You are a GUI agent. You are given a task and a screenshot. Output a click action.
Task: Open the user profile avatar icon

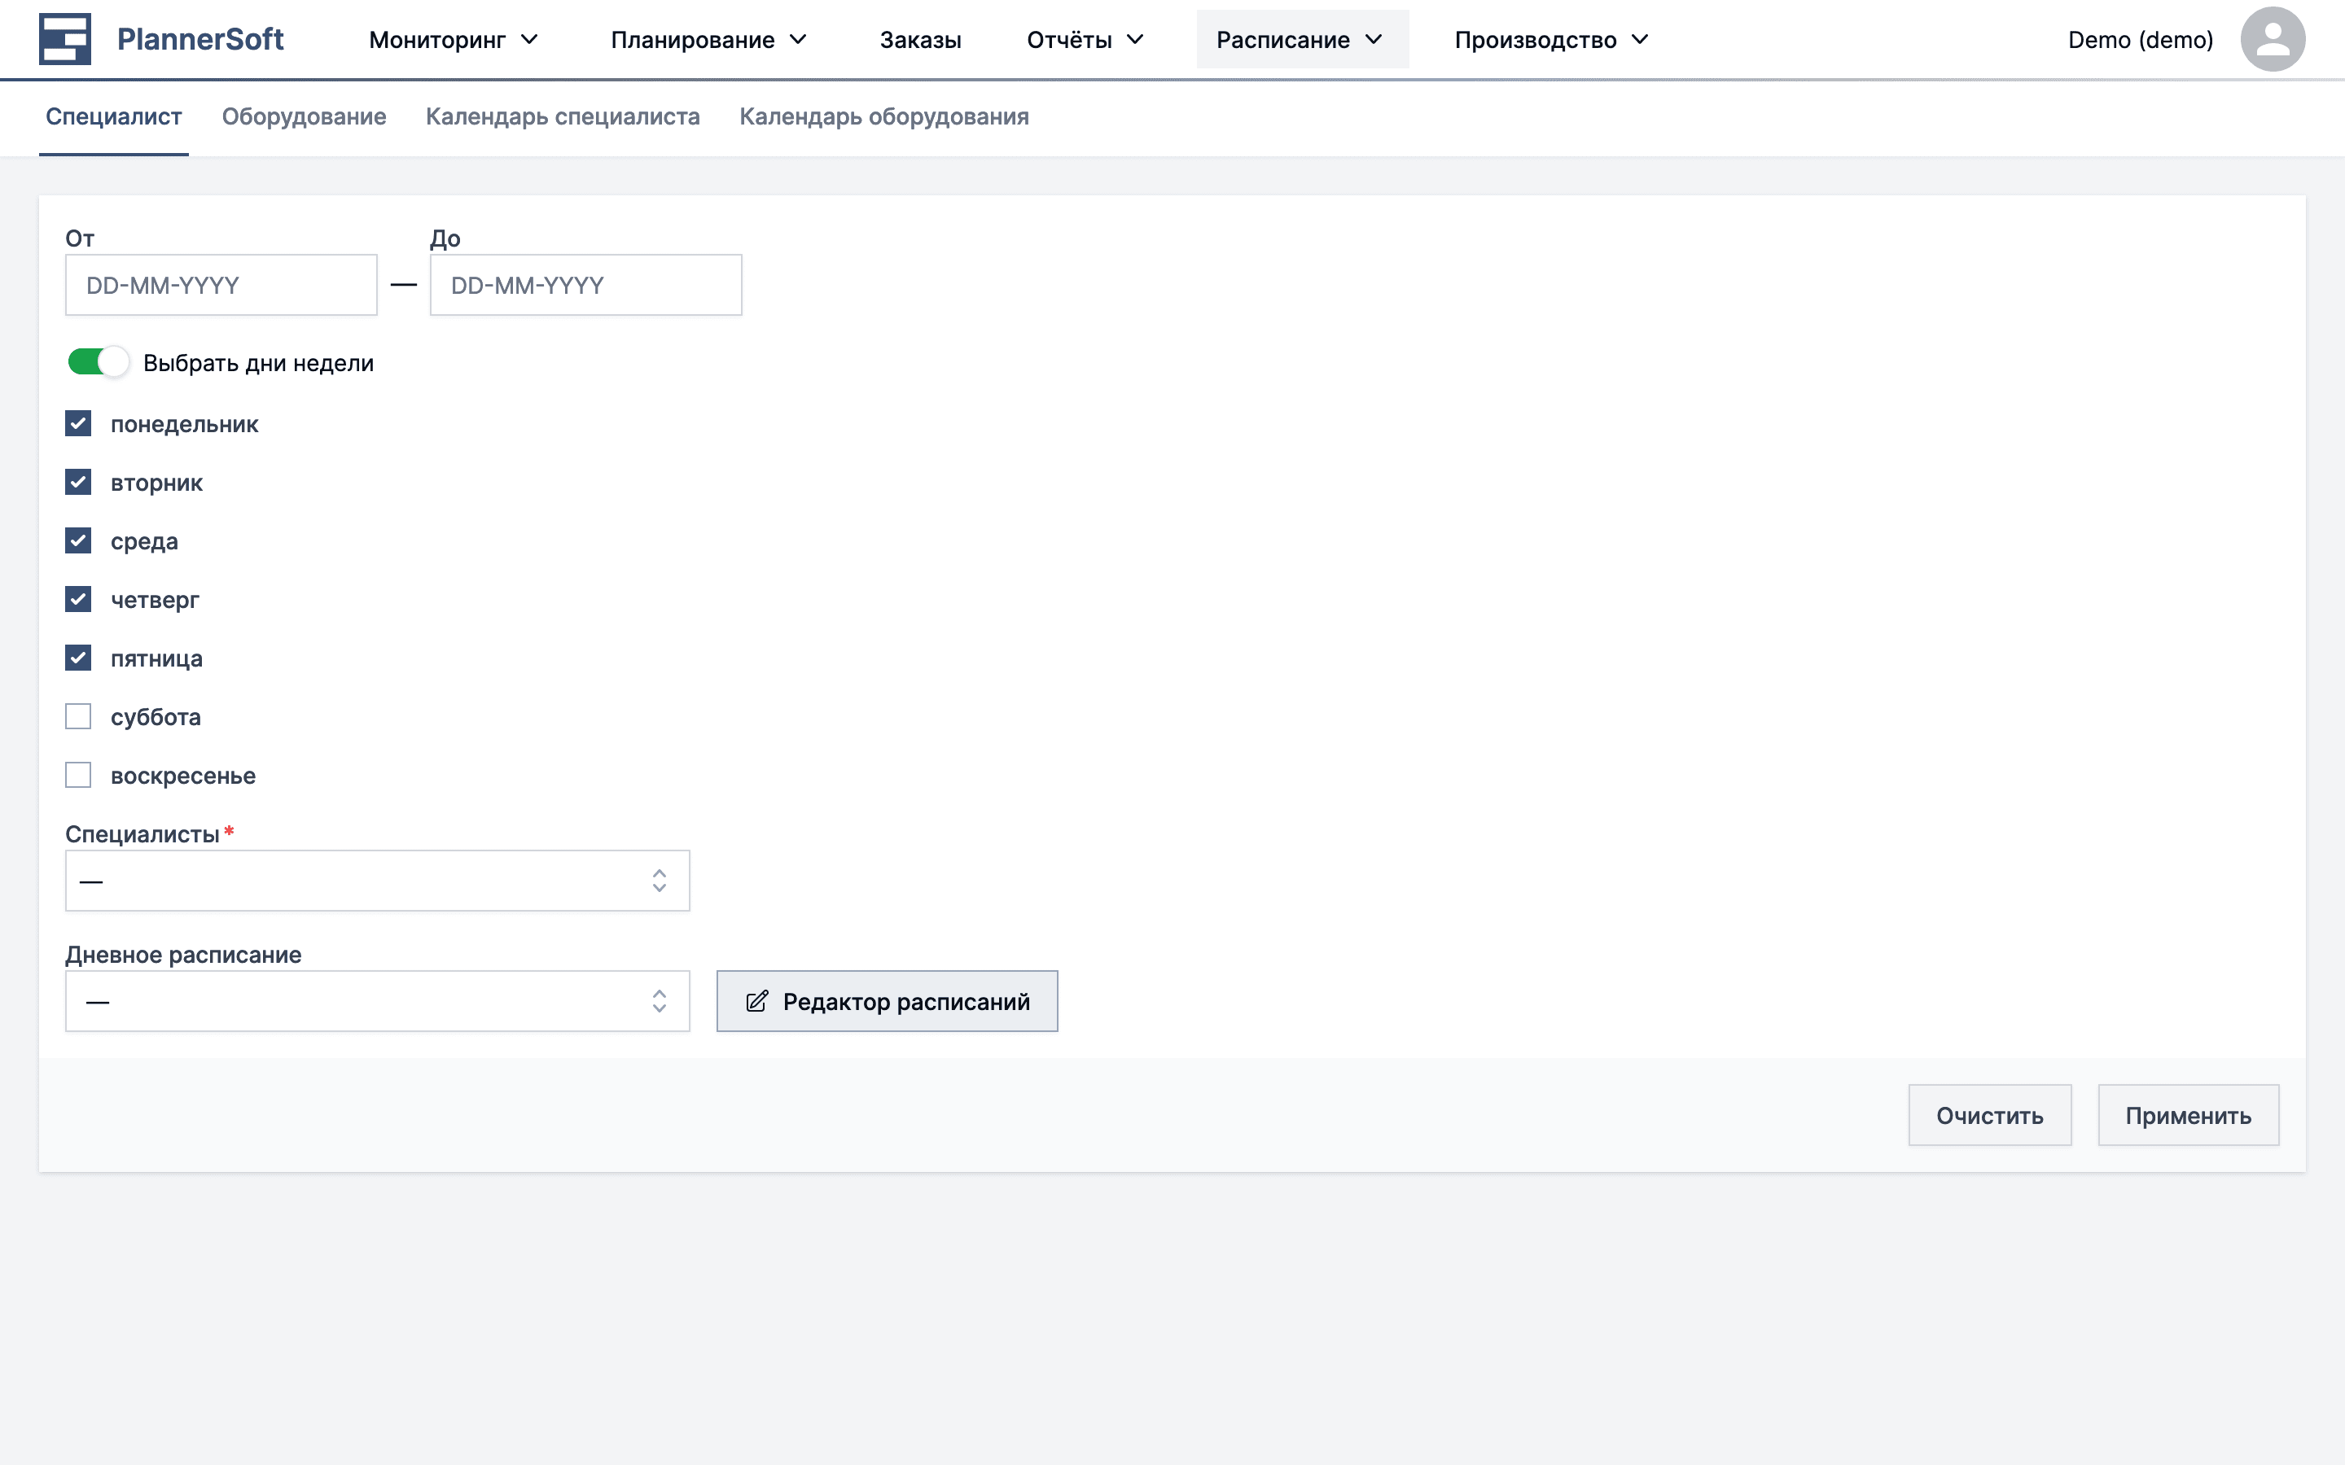tap(2273, 39)
